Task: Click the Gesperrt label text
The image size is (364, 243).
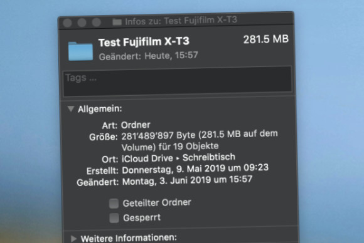Action: [x=142, y=218]
